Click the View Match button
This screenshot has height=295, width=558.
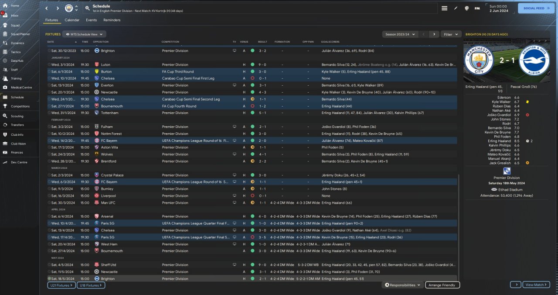point(536,285)
